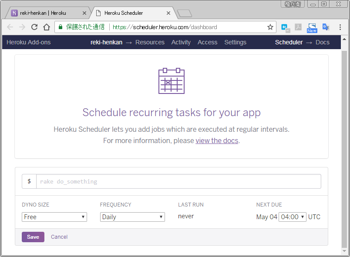Click the rake do_something command field

(x=178, y=181)
